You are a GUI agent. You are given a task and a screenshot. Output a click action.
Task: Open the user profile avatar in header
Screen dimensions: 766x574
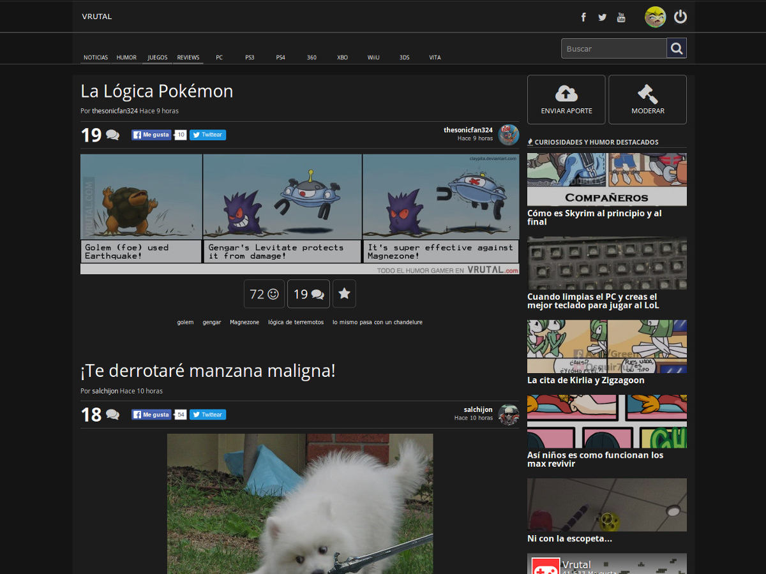[x=656, y=17]
